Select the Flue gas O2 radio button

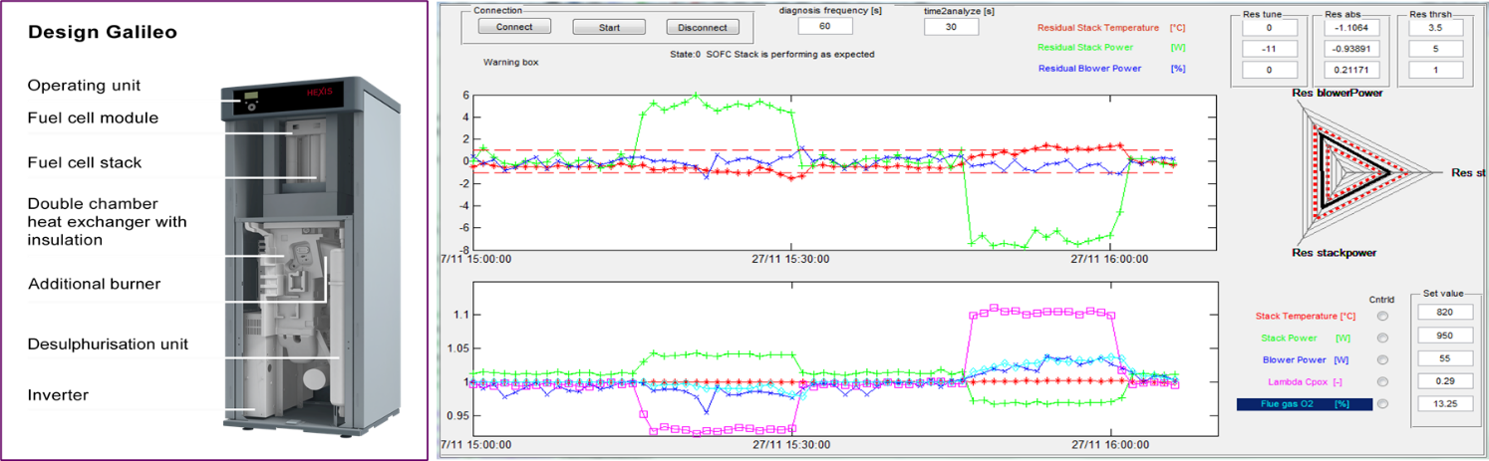1381,403
